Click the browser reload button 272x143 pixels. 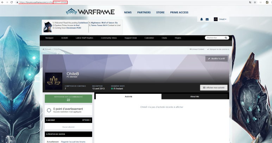(12, 2)
